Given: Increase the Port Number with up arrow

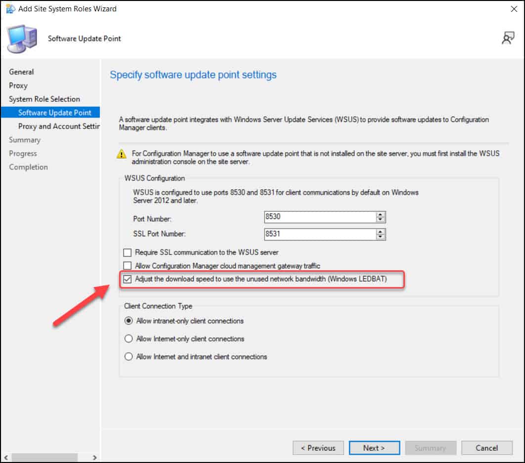Looking at the screenshot, I should click(380, 214).
